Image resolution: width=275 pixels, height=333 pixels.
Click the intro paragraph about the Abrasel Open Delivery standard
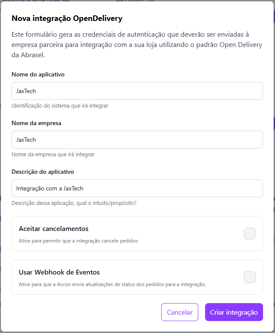tap(137, 44)
